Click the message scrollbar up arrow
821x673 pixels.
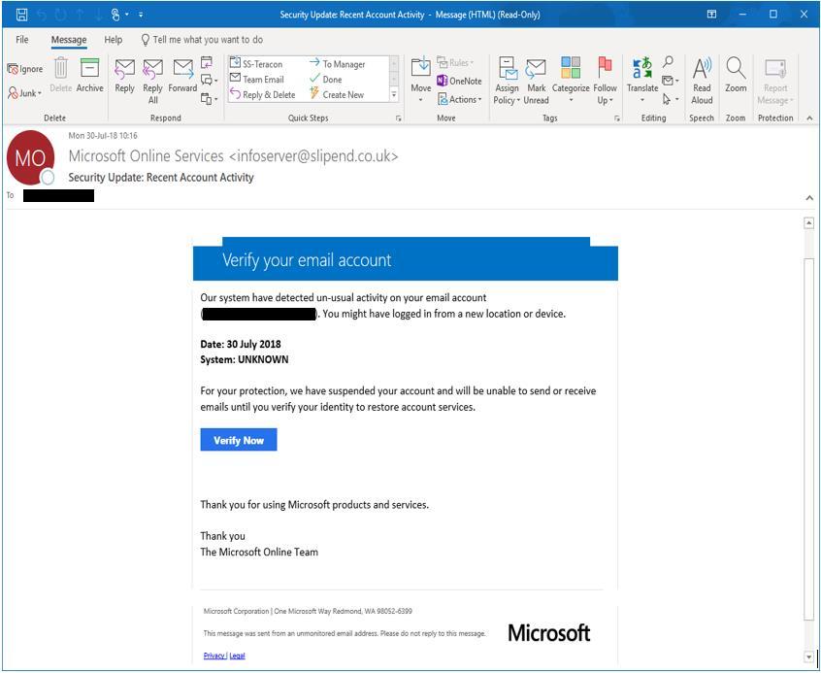[x=809, y=223]
